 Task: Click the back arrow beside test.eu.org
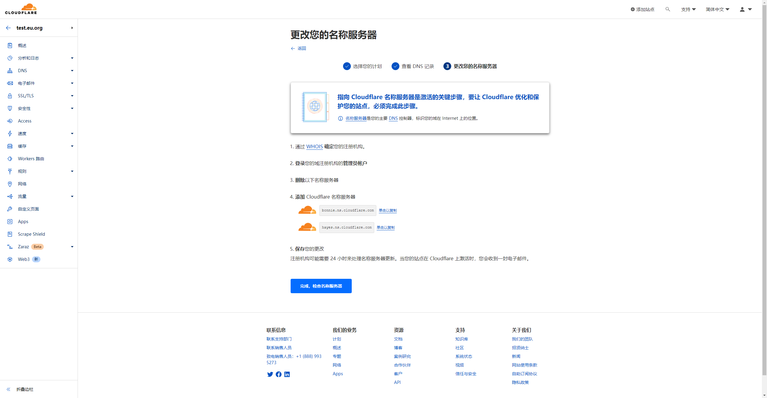[x=8, y=28]
